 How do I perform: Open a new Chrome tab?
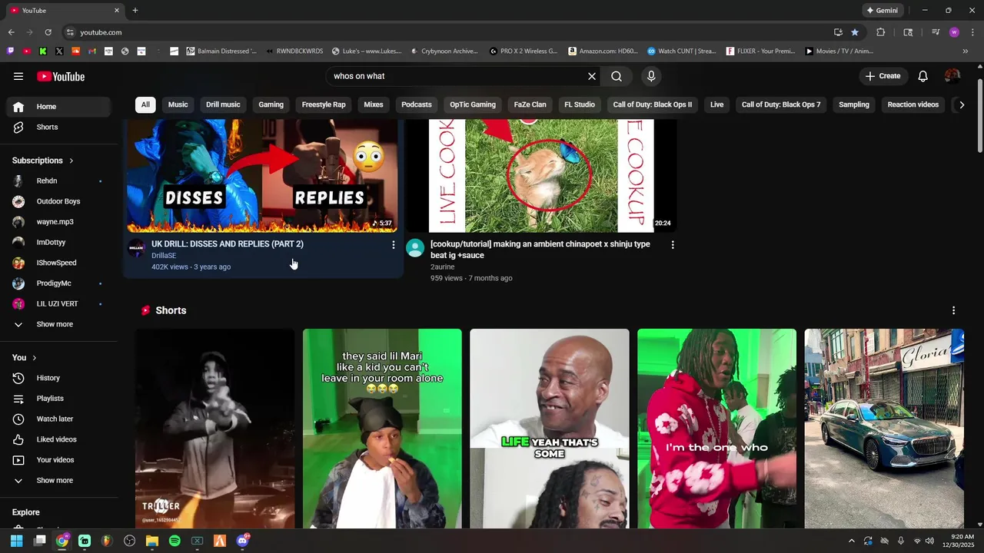coord(135,10)
